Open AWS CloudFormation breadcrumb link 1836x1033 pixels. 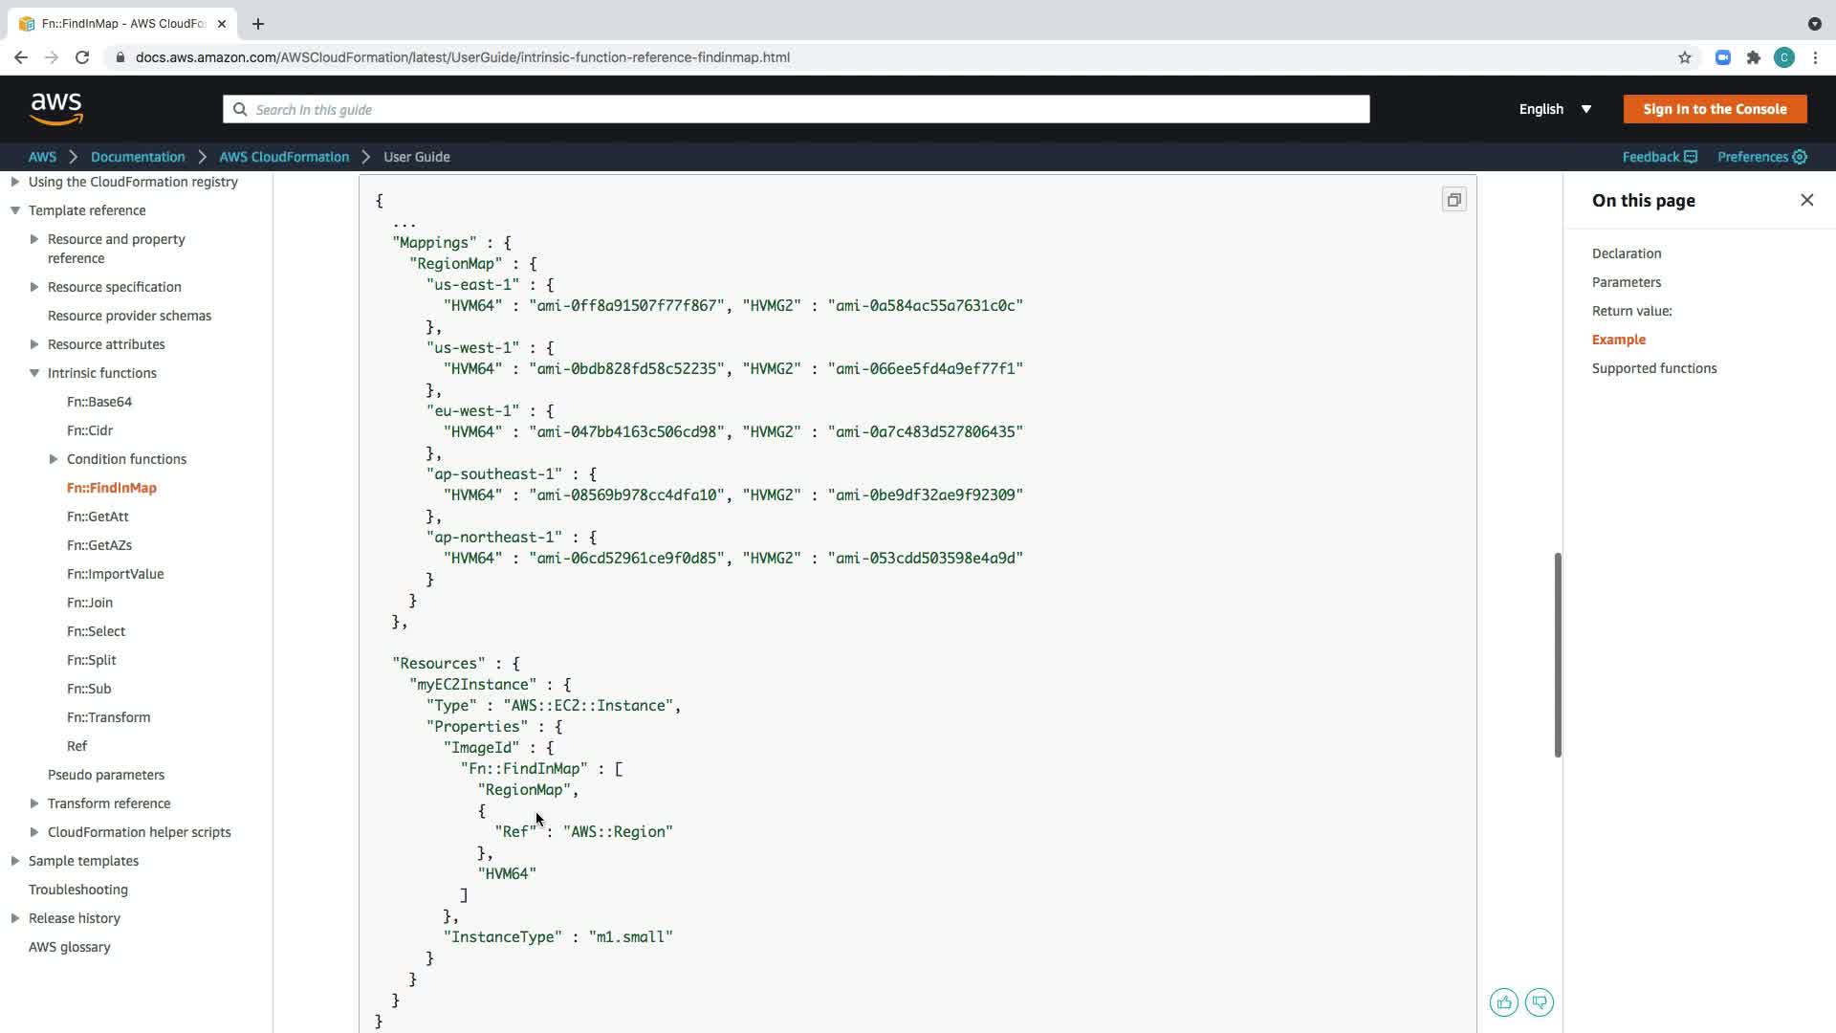coord(284,157)
